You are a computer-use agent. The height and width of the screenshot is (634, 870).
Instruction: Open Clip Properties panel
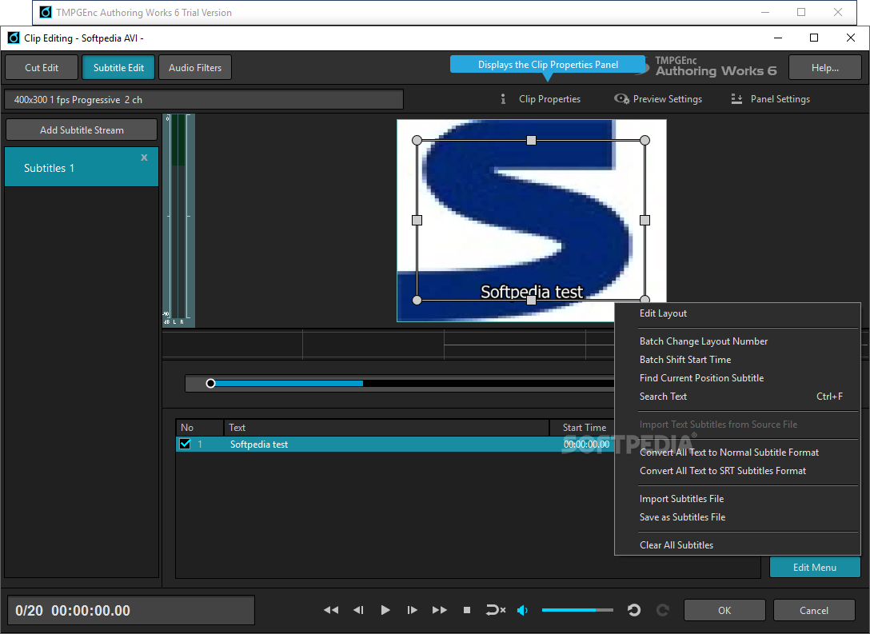tap(541, 98)
